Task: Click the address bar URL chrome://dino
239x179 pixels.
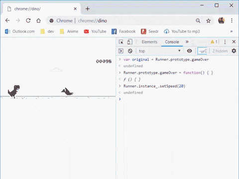Action: pos(93,21)
